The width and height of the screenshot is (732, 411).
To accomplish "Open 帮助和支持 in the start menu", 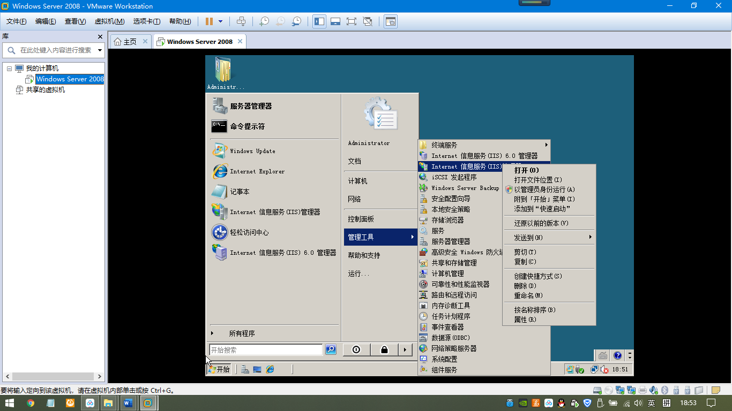I will 364,255.
